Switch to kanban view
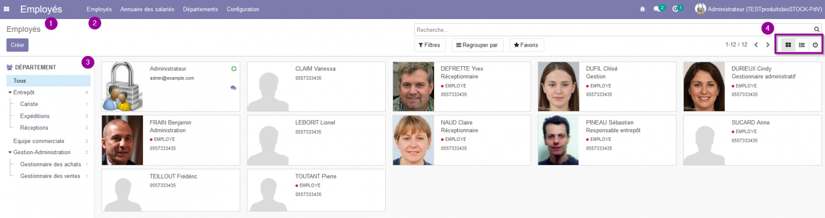Viewport: 825px width, 218px height. click(x=788, y=45)
